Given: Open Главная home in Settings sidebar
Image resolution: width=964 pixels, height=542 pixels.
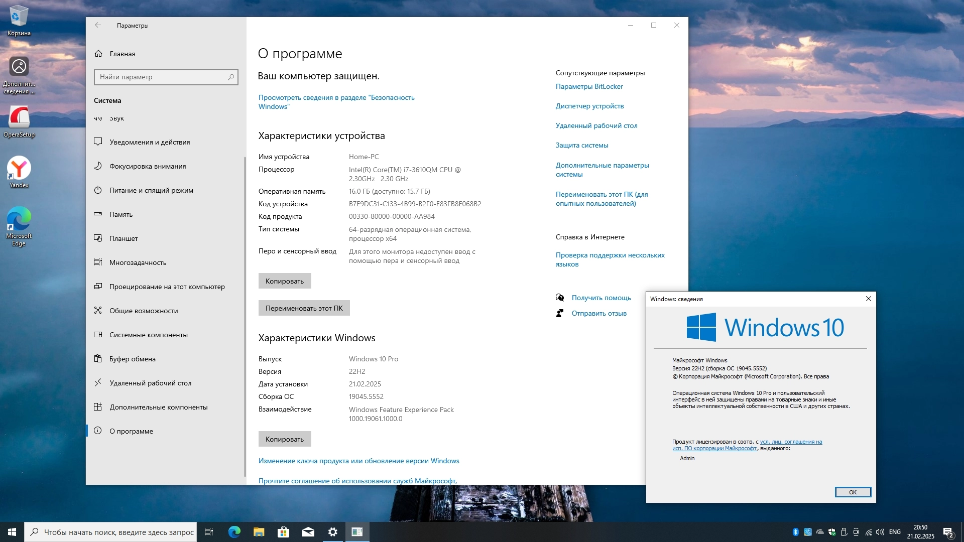Looking at the screenshot, I should 122,54.
